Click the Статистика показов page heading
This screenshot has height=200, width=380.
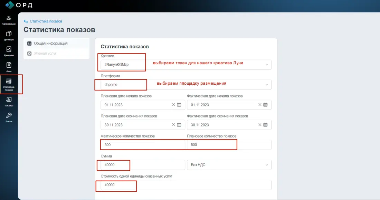pos(59,30)
